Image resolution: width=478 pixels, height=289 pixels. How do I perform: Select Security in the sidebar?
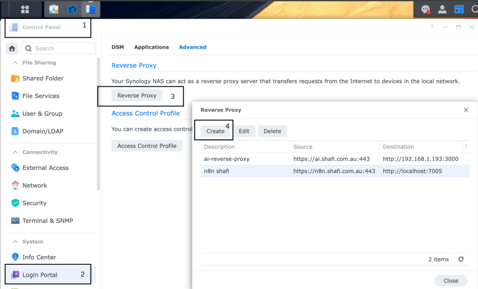pyautogui.click(x=34, y=203)
